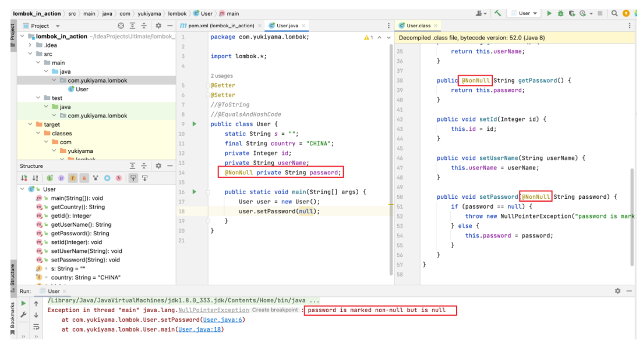Select setPassword(String): void in Structure
The height and width of the screenshot is (351, 643).
(85, 260)
